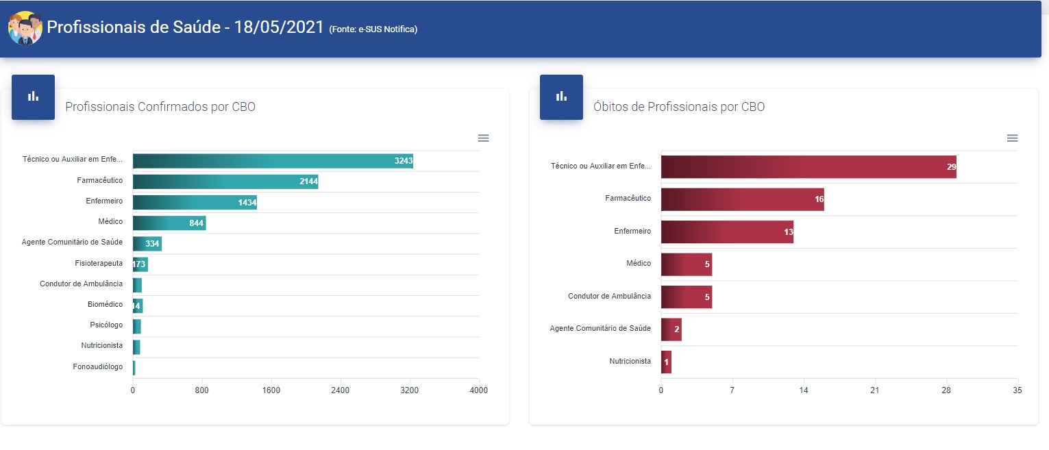This screenshot has width=1049, height=450.
Task: Click the red Nutricionista bar showing 1
Action: (x=666, y=362)
